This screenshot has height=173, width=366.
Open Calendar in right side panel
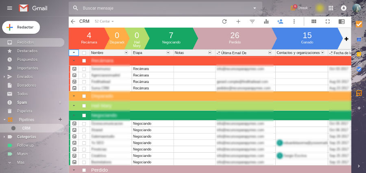coord(359,39)
